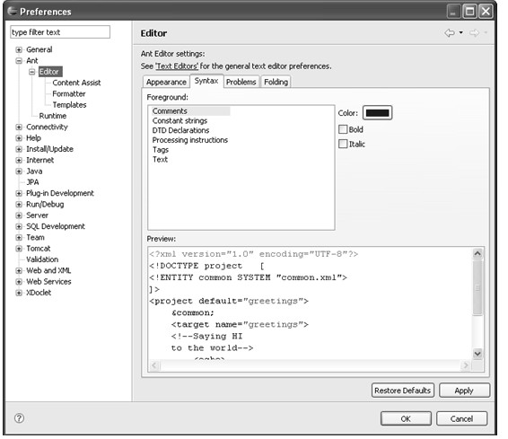Enable the Italic checkbox

pyautogui.click(x=343, y=144)
